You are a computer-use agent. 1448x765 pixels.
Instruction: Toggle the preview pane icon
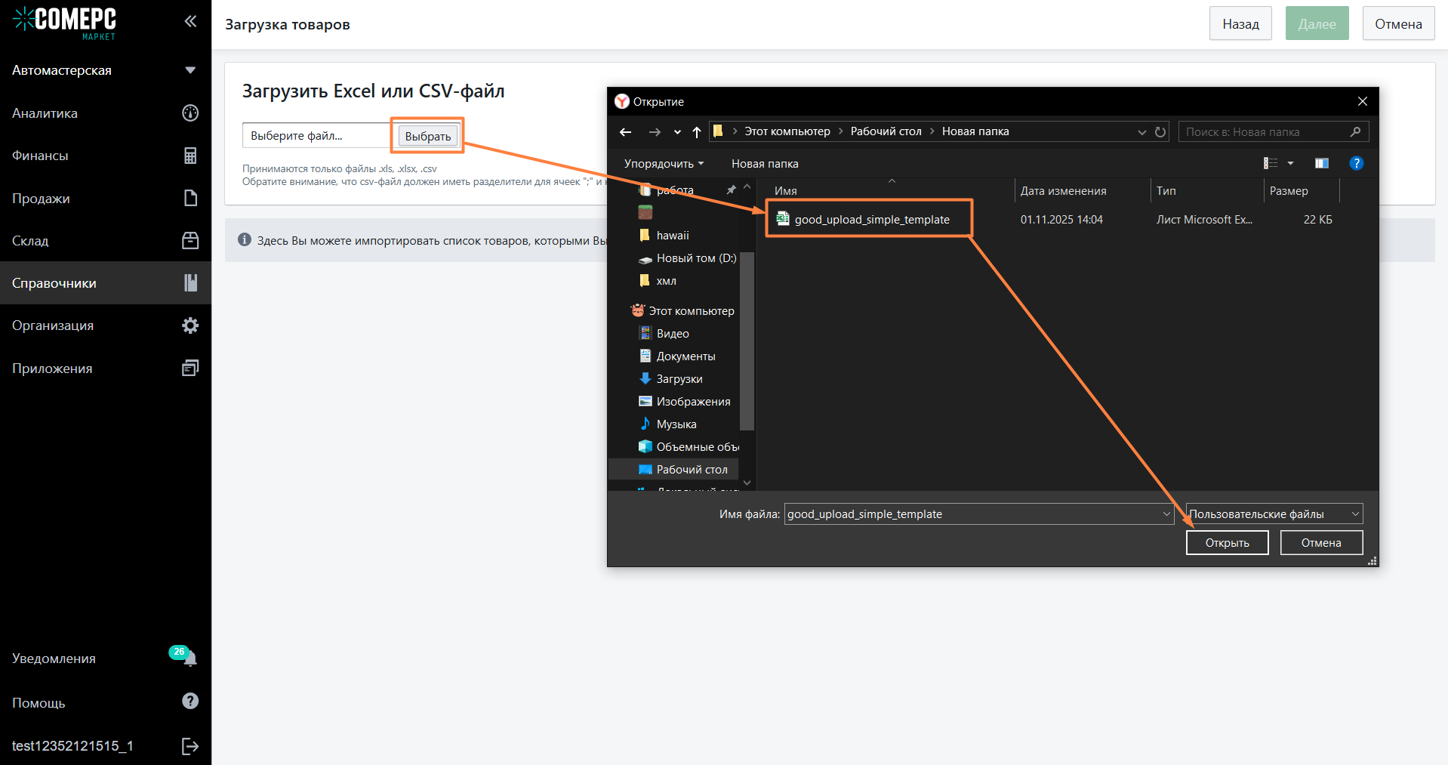(1322, 163)
